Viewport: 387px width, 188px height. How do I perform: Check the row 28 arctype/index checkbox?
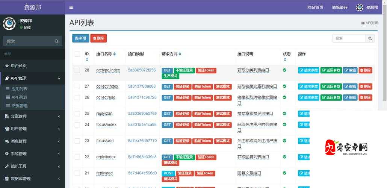[x=77, y=70]
